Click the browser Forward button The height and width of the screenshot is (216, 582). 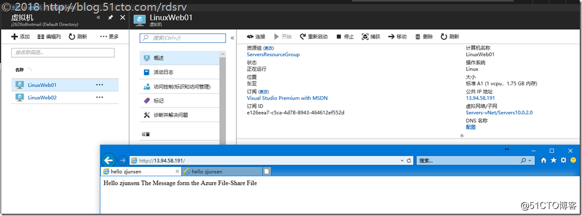[122, 161]
